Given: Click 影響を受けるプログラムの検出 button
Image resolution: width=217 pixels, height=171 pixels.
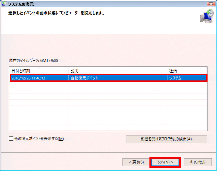Looking at the screenshot, I should pyautogui.click(x=166, y=139).
